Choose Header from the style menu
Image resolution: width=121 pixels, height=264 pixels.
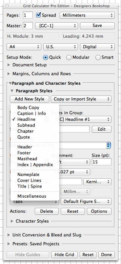point(35,147)
